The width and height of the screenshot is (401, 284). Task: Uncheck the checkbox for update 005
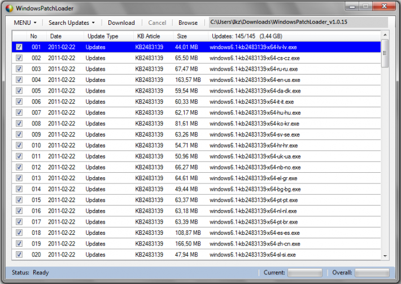coord(19,91)
